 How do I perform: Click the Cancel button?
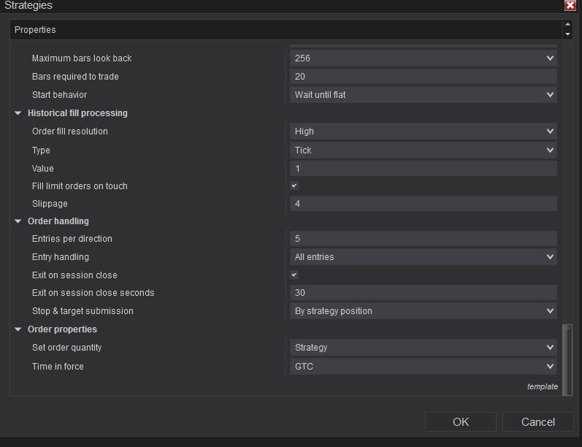click(x=538, y=421)
